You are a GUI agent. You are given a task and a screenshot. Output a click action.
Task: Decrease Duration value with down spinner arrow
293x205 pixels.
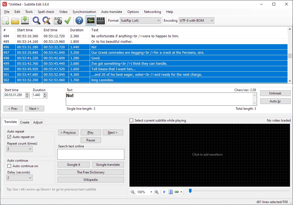pyautogui.click(x=45, y=96)
